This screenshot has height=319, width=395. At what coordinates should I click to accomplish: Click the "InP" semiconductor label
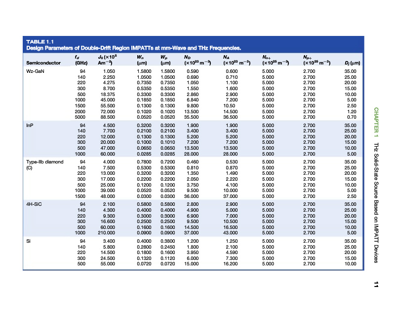click(x=30, y=126)
